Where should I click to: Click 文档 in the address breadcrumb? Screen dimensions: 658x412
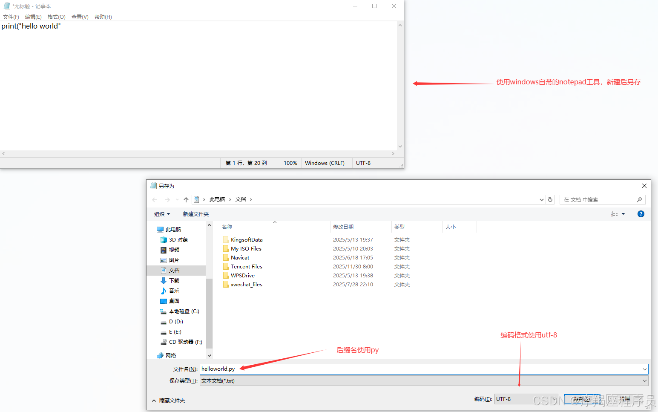coord(241,199)
